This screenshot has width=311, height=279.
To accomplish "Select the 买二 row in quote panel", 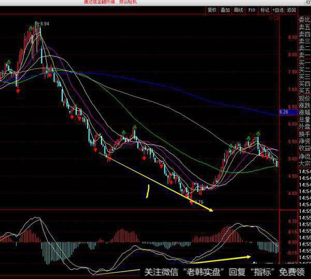I will click(x=305, y=70).
